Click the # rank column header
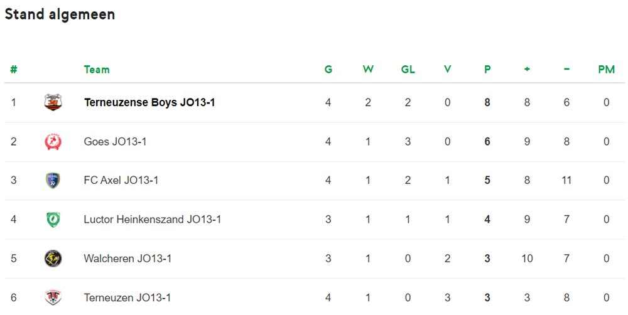The height and width of the screenshot is (315, 628). pos(14,70)
